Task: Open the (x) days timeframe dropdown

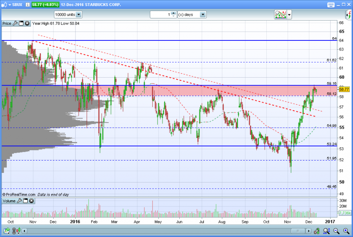Action: point(203,14)
